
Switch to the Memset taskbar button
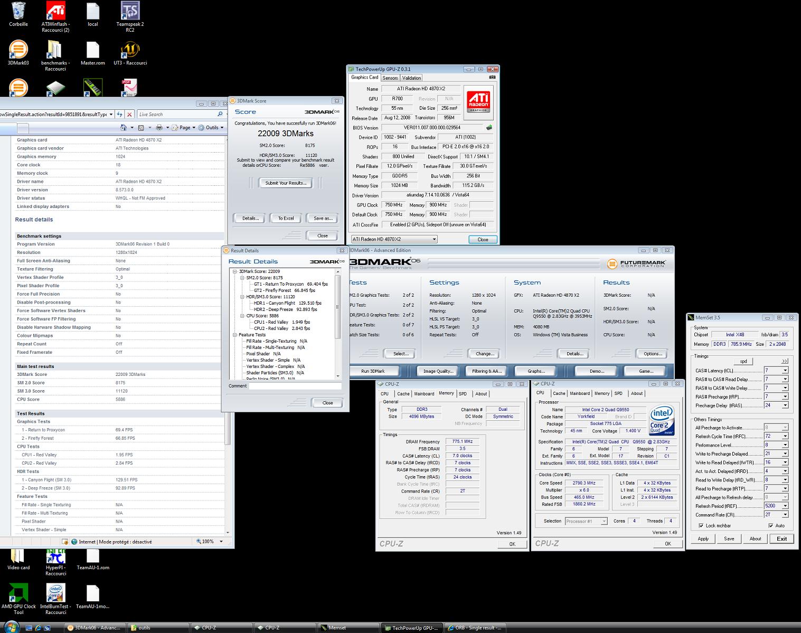pyautogui.click(x=347, y=628)
